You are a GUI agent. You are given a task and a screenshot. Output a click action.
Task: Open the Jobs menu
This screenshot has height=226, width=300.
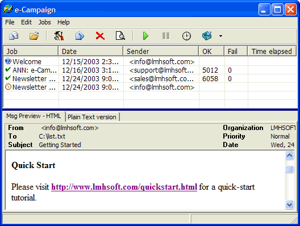44,22
